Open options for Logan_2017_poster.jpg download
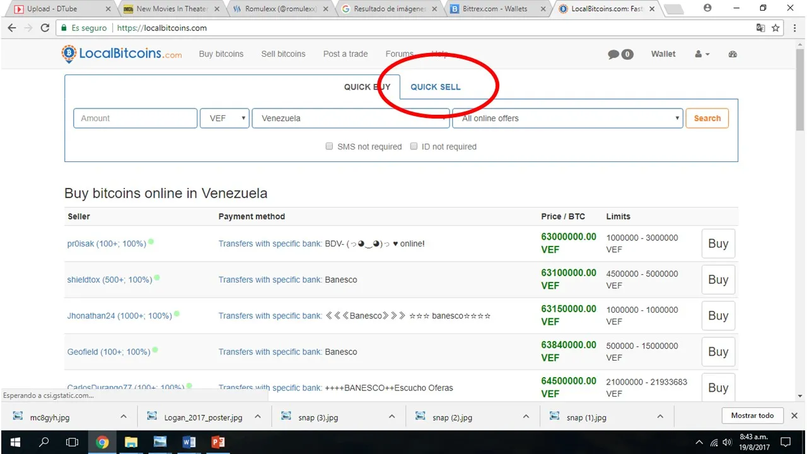Viewport: 807px width, 454px height. tap(257, 417)
